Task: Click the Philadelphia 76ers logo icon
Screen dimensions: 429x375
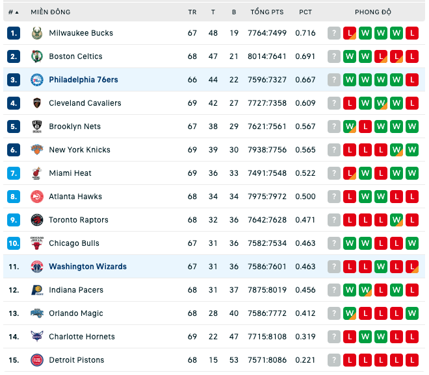Action: 37,80
